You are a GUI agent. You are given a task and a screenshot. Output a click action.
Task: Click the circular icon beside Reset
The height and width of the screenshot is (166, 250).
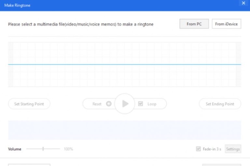tap(109, 104)
